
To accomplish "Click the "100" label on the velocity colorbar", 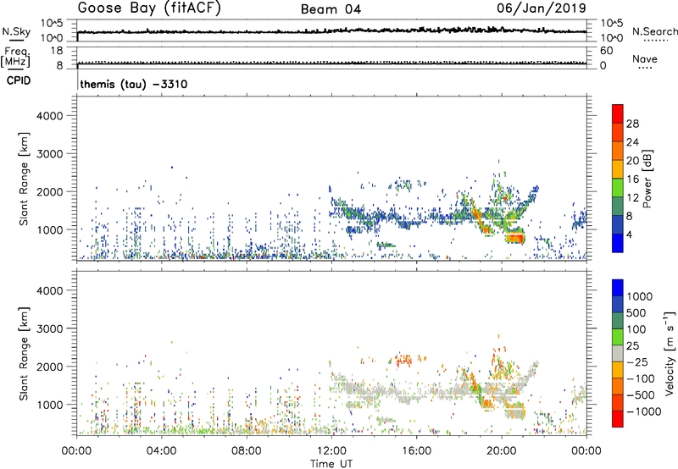I will 638,329.
